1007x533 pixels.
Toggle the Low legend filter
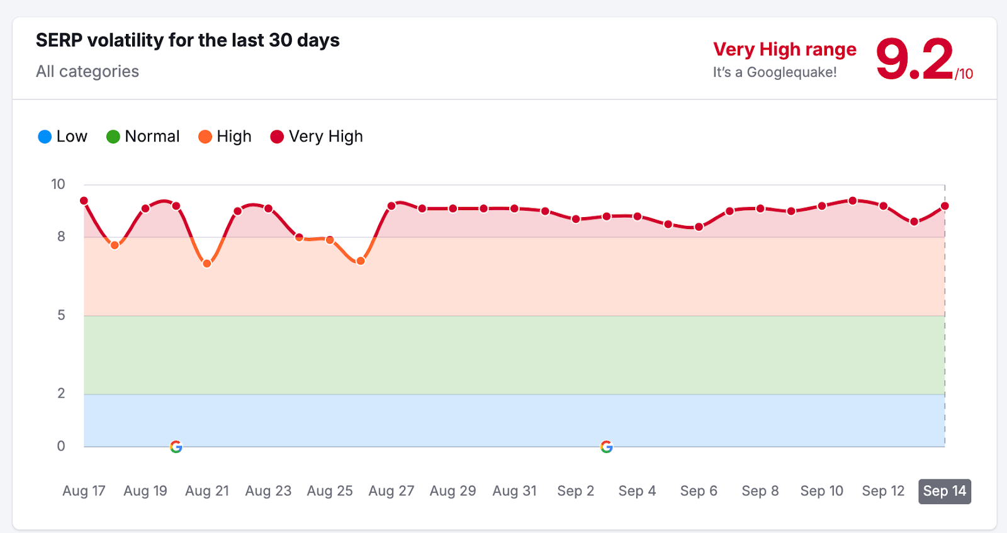63,137
